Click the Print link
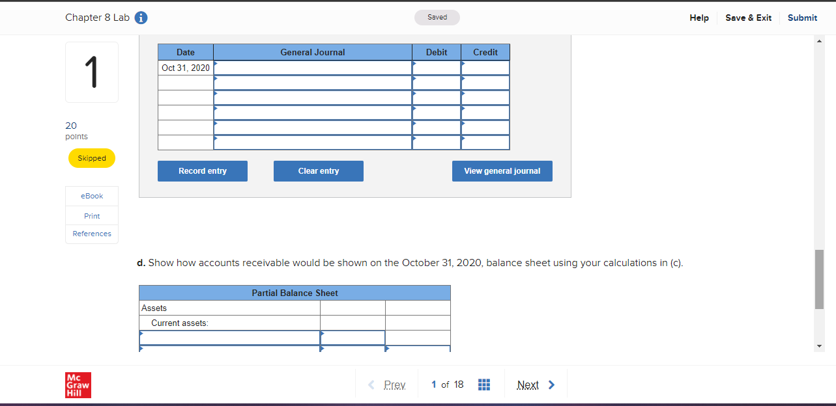The width and height of the screenshot is (836, 406). (91, 215)
